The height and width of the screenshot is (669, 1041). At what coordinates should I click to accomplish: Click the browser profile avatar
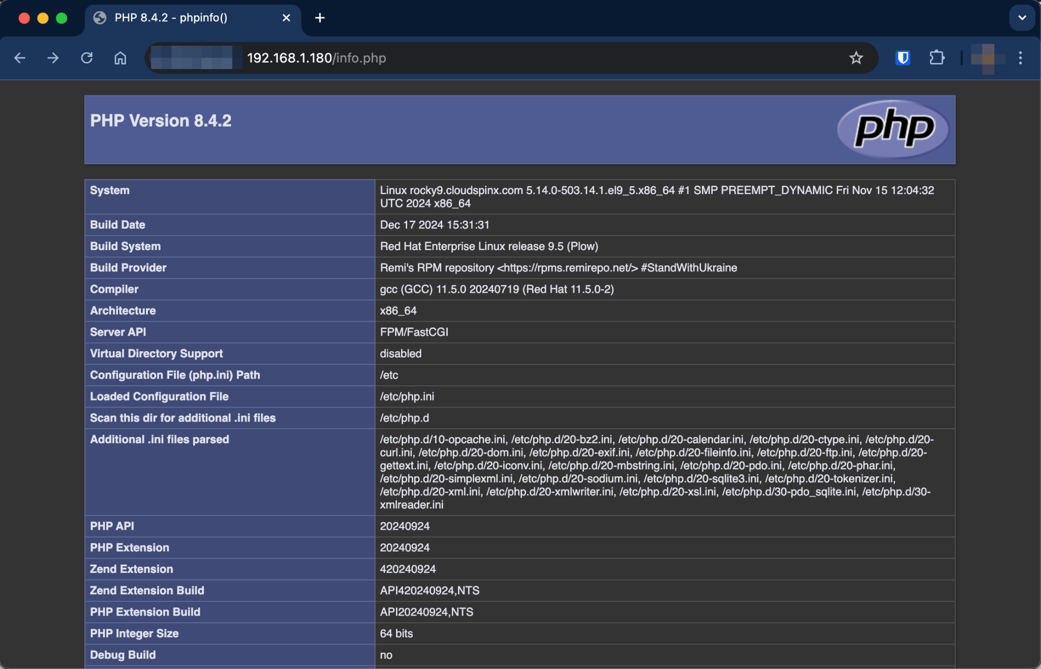[985, 57]
